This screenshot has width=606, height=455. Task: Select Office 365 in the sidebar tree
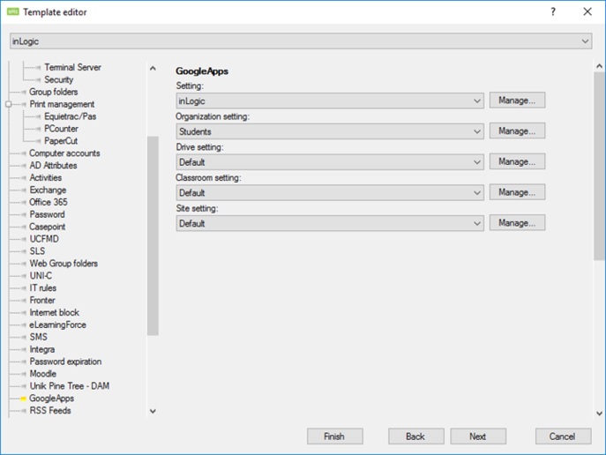tap(48, 202)
